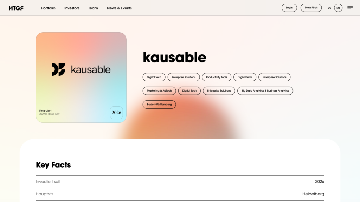Click the Finanziert durch HTGF seit text

pyautogui.click(x=49, y=112)
